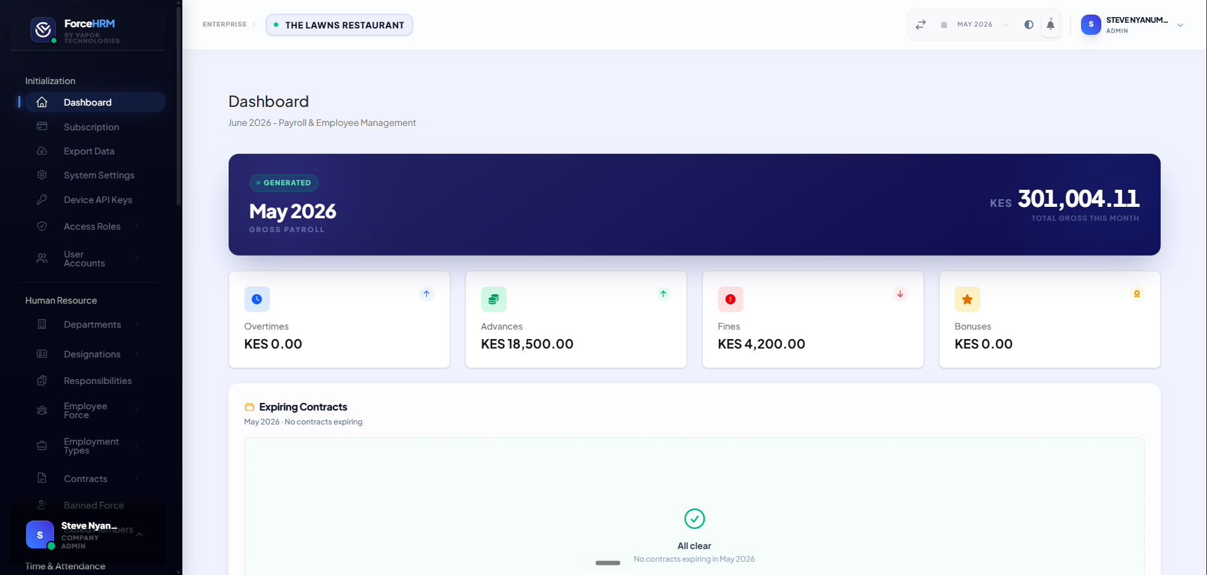Open the Dashboard home icon

point(42,102)
